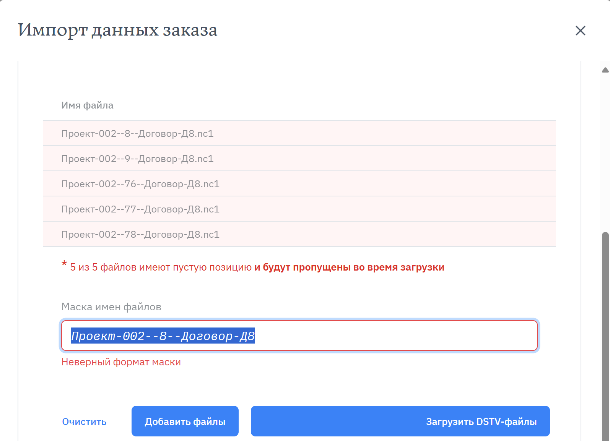Select file row Проект-002--9--Договор-Д8.nc1

pos(299,159)
